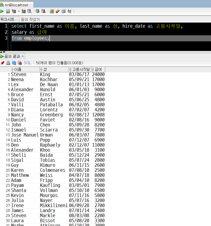This screenshot has width=211, height=226.
Task: Select cell 'Raphaely'
Action: (x=54, y=145)
